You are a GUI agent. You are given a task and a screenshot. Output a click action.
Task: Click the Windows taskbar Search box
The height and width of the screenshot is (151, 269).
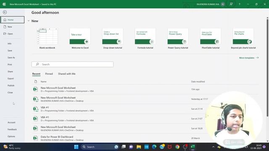(100, 147)
